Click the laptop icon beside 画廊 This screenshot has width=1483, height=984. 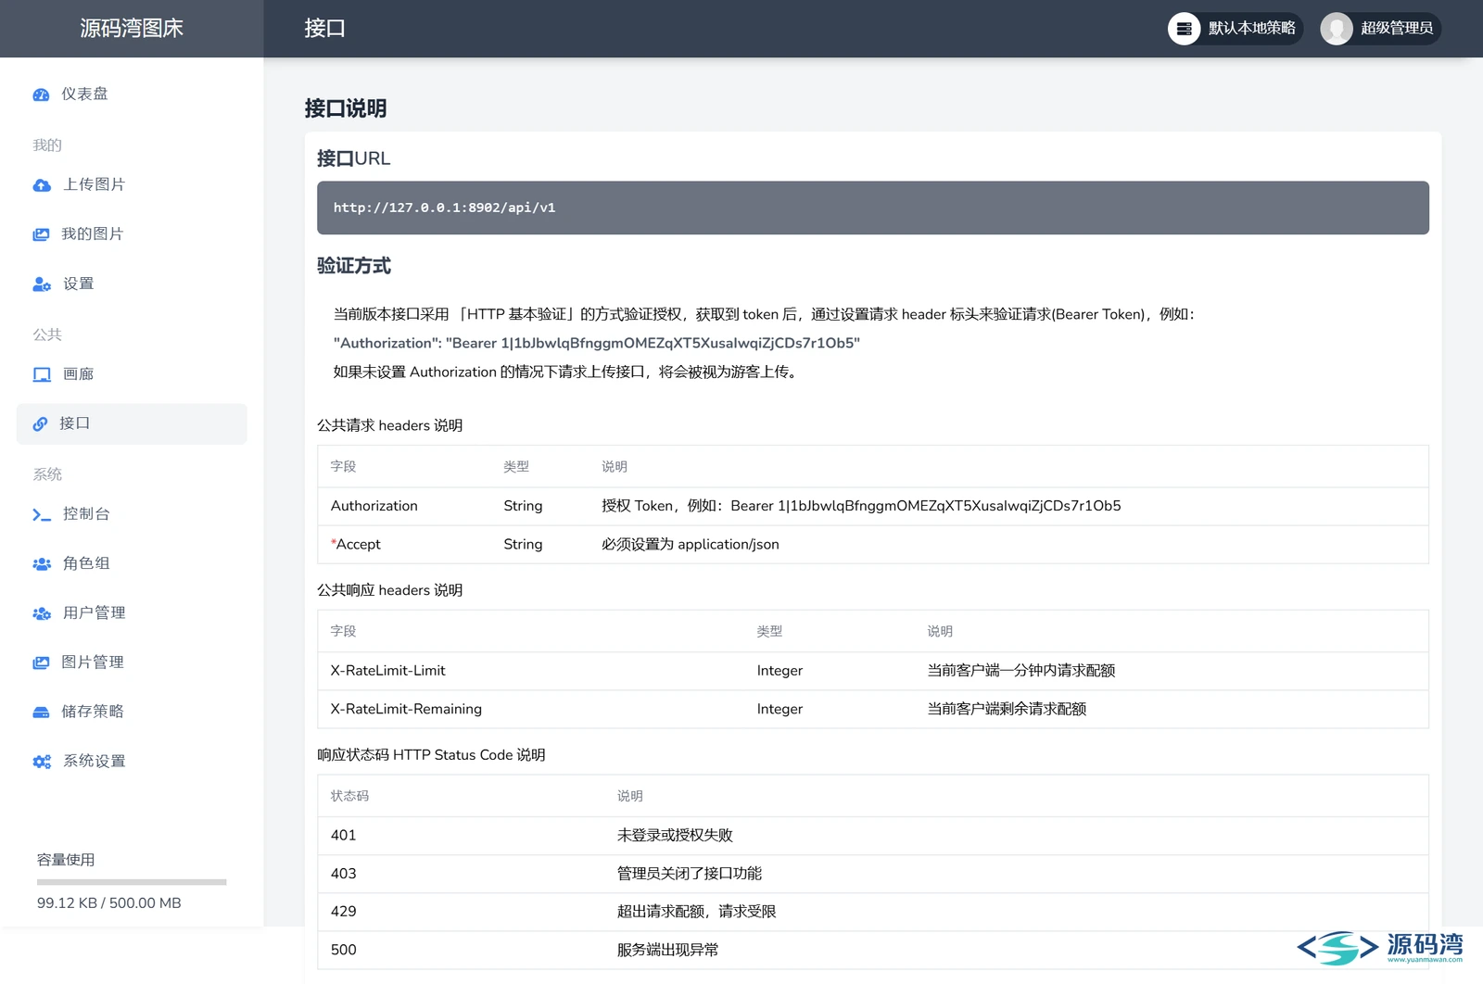pos(42,374)
